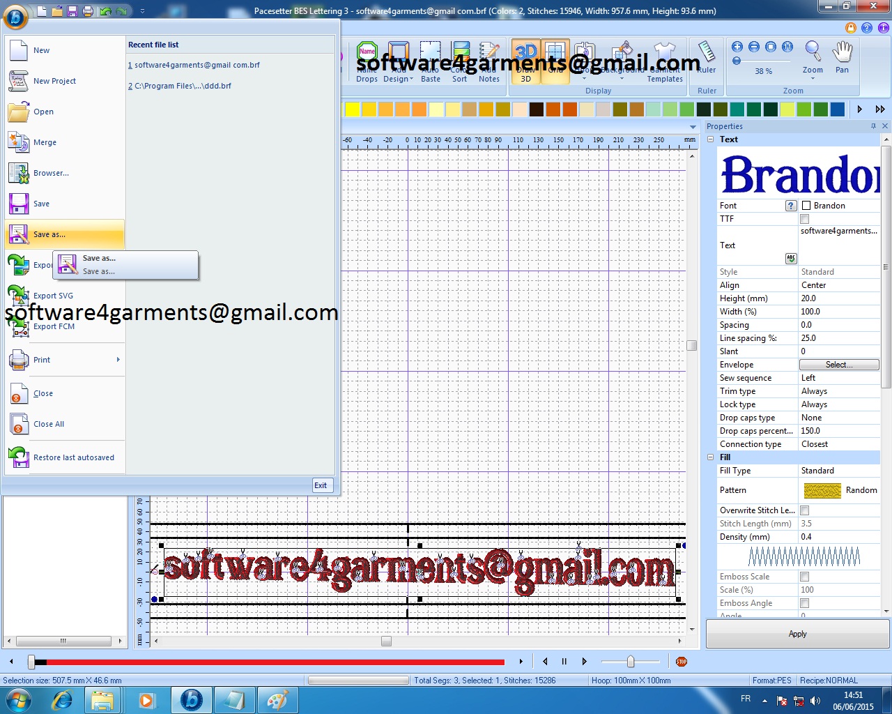Select Restore last autosaved
892x714 pixels.
65,457
